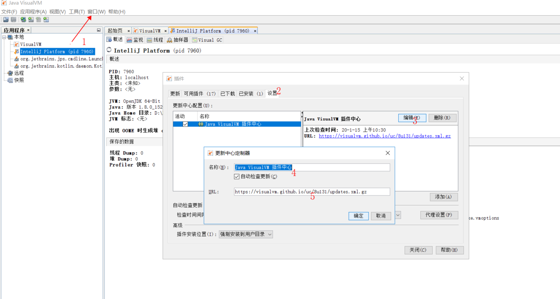Open the 文件(F) menu
The height and width of the screenshot is (299, 560).
(x=9, y=12)
